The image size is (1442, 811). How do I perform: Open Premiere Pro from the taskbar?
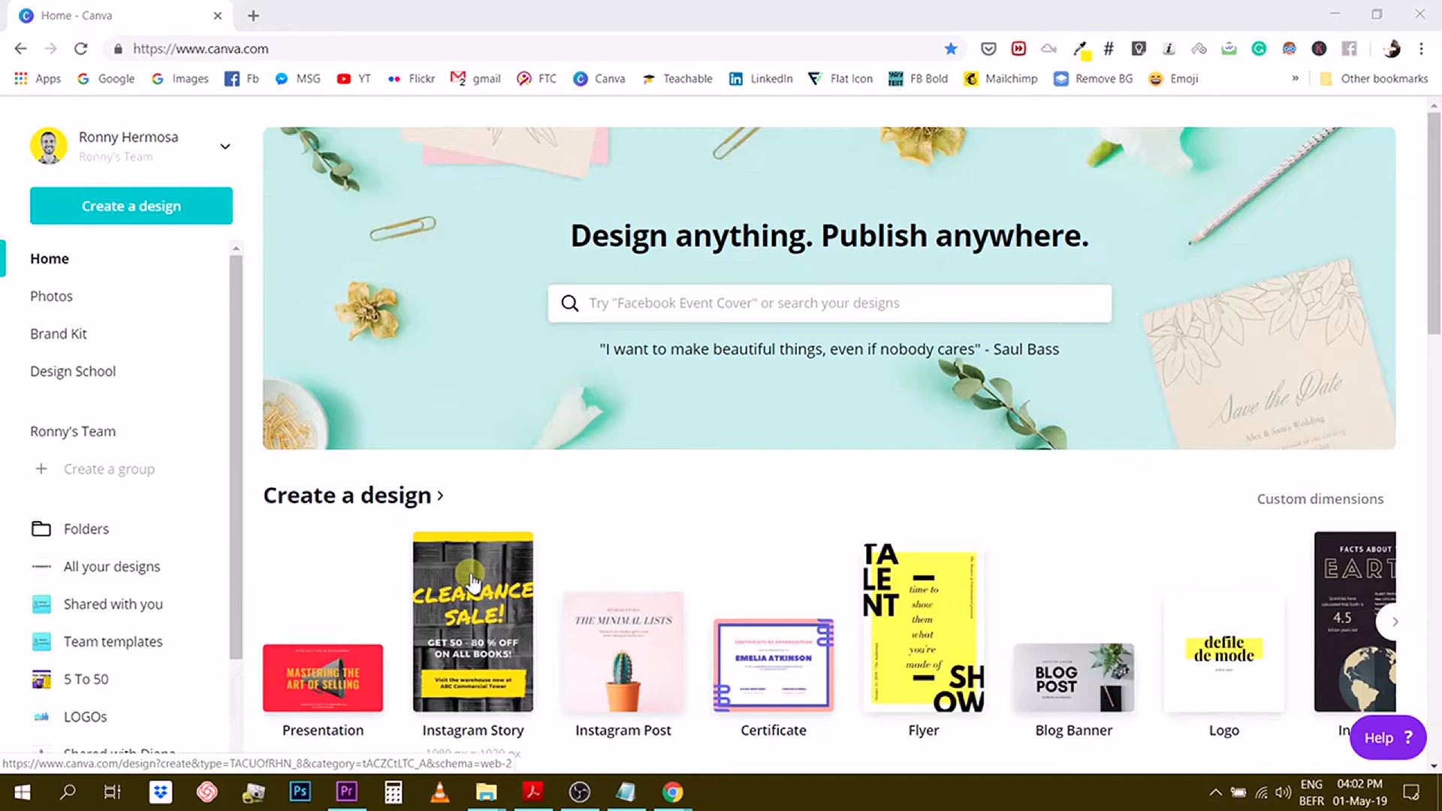[x=346, y=792]
